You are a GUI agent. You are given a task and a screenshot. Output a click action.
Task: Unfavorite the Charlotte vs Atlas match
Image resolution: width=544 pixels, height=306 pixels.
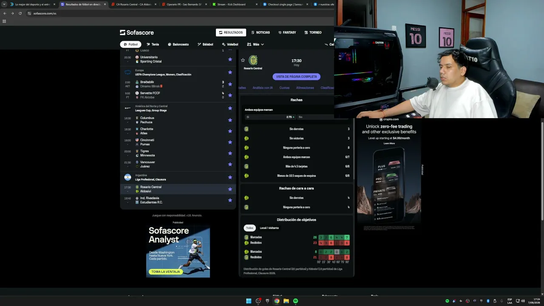230,131
